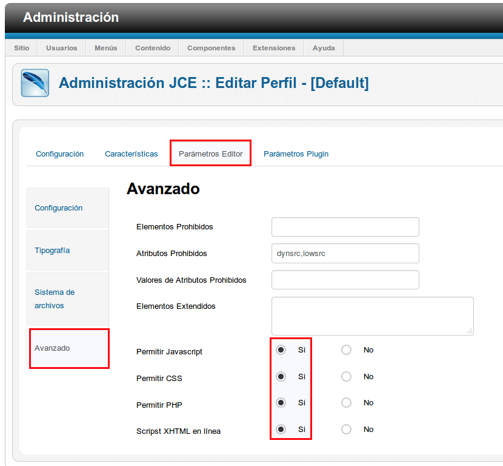Switch to the top Configuración tab

pyautogui.click(x=59, y=154)
